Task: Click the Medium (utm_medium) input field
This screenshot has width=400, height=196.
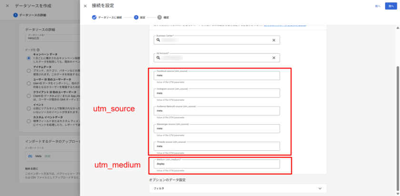Action: [x=217, y=164]
